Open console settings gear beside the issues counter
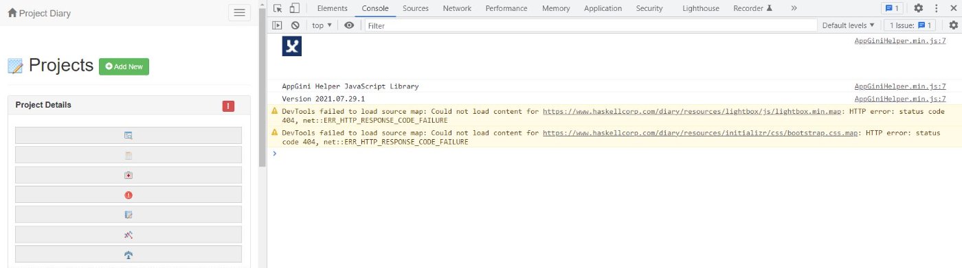Screen dimensions: 962x268 [x=953, y=25]
